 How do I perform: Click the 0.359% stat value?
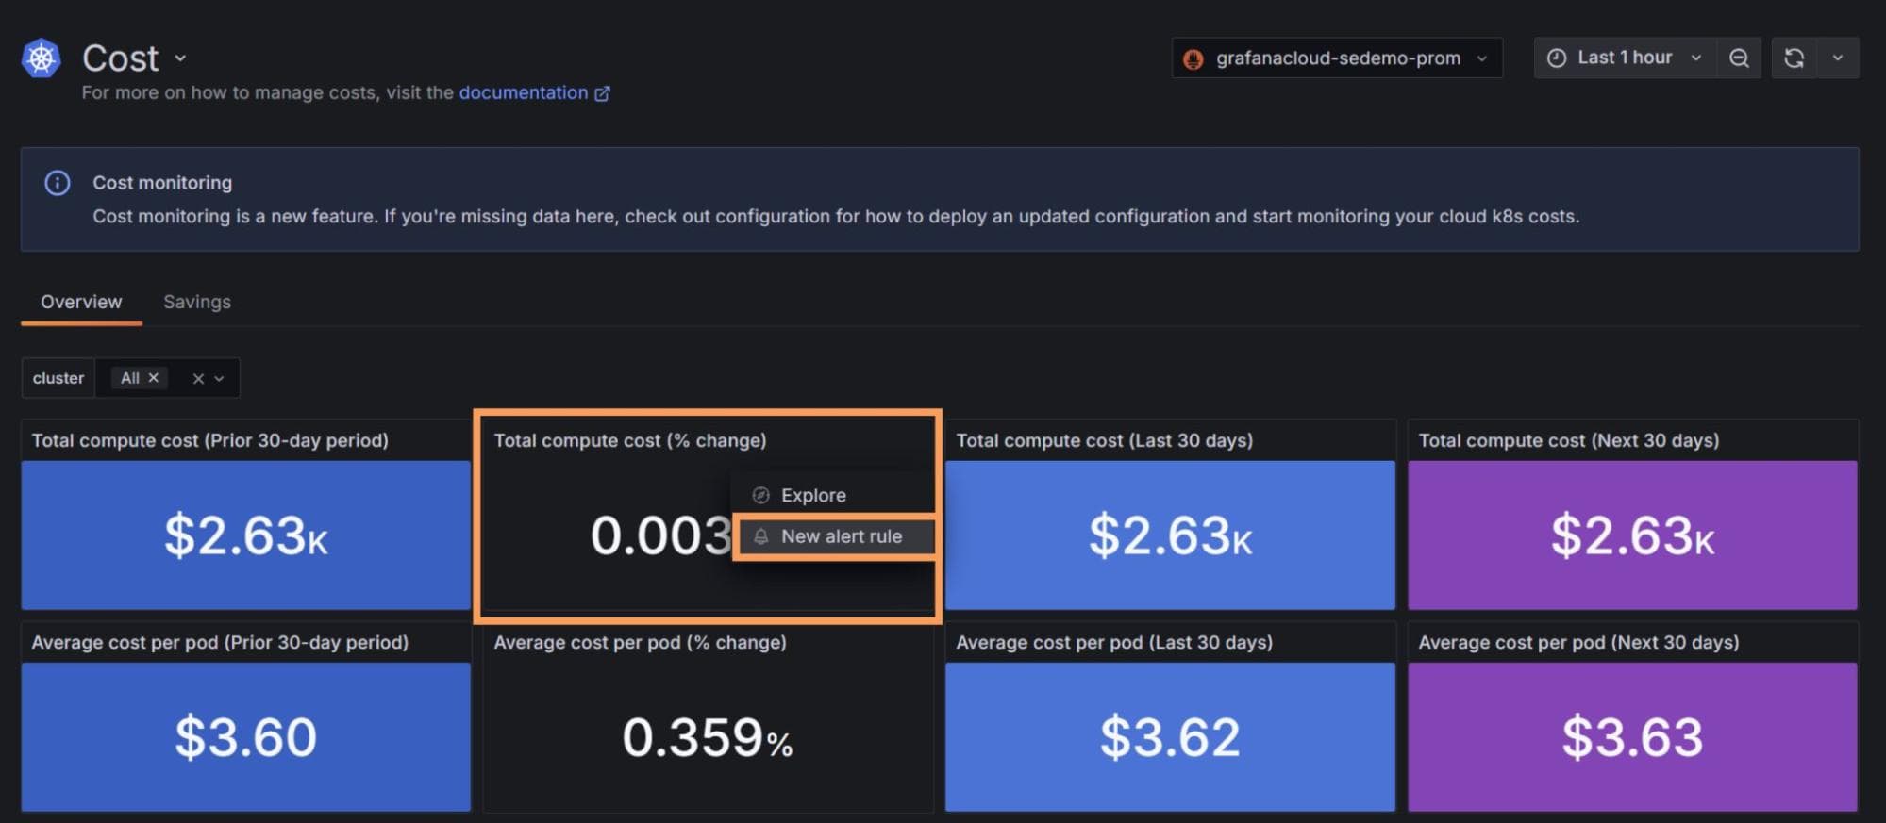tap(708, 737)
